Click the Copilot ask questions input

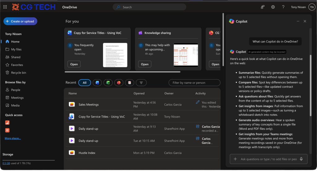click(268, 159)
